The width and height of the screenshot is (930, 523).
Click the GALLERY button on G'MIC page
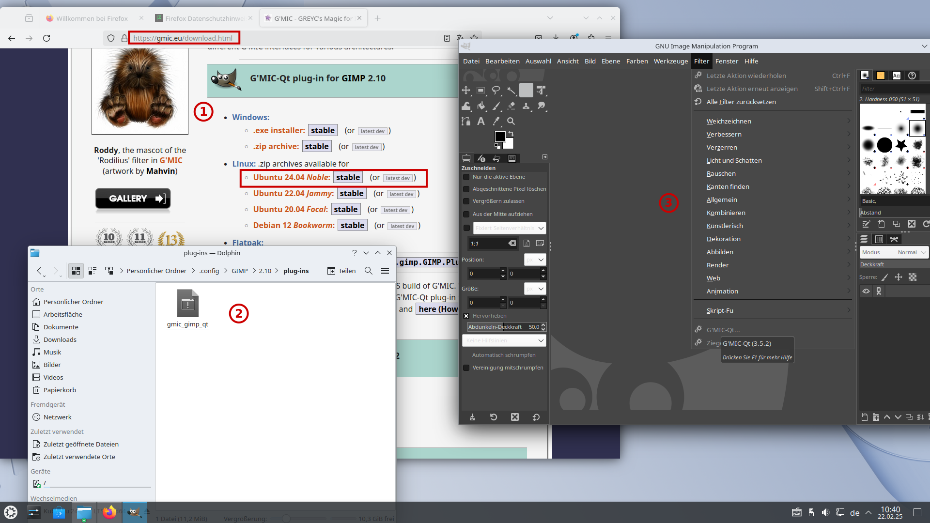[133, 199]
